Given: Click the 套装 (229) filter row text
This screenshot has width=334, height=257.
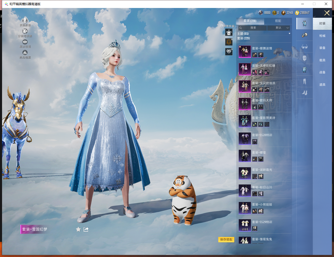Looking at the screenshot, I should (x=244, y=38).
